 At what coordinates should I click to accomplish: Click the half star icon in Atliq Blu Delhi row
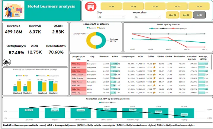coord(154,89)
